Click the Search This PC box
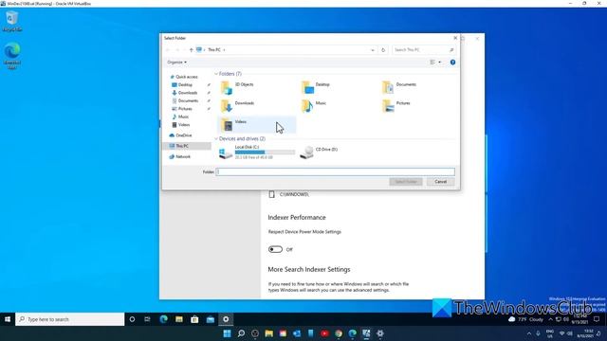 423,50
